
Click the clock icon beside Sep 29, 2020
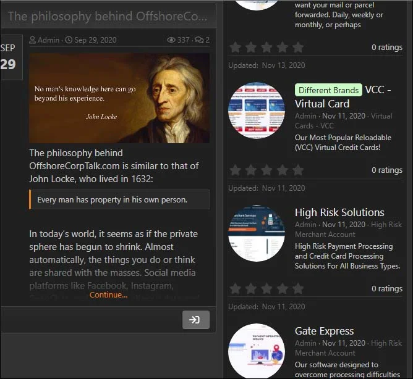pos(69,40)
